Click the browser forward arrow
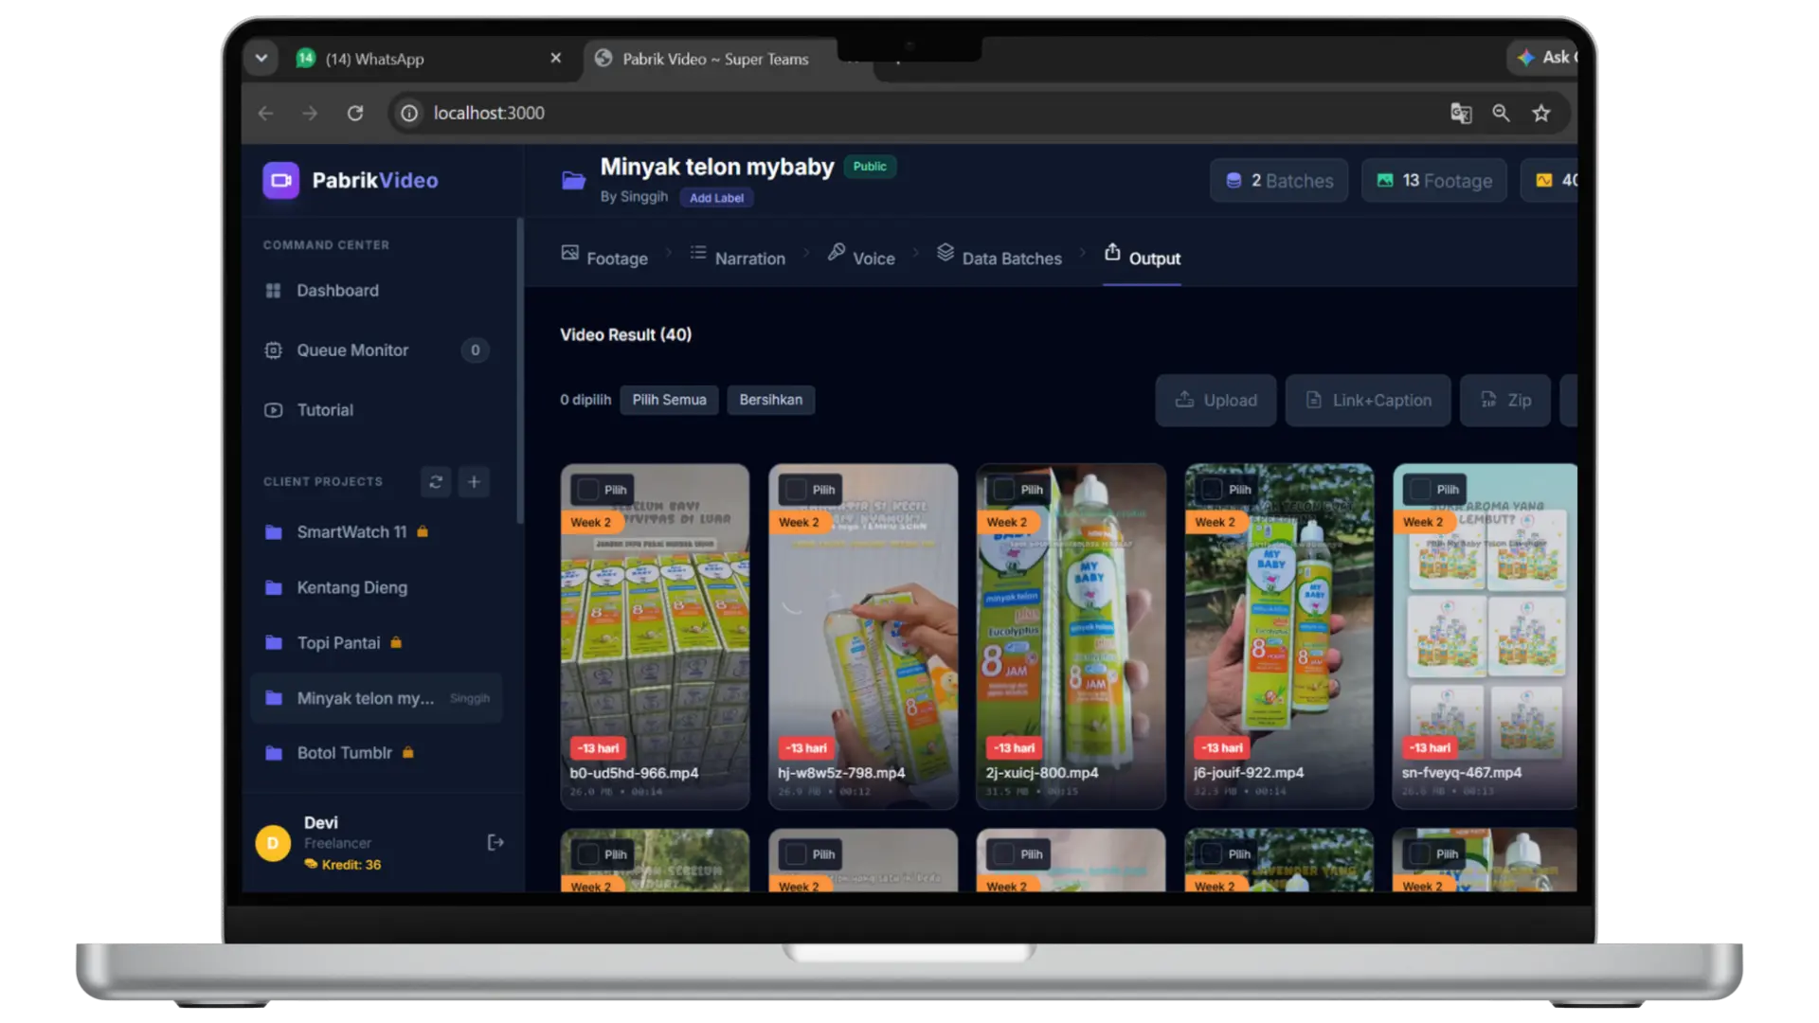Viewport: 1819px width, 1023px height. point(310,113)
